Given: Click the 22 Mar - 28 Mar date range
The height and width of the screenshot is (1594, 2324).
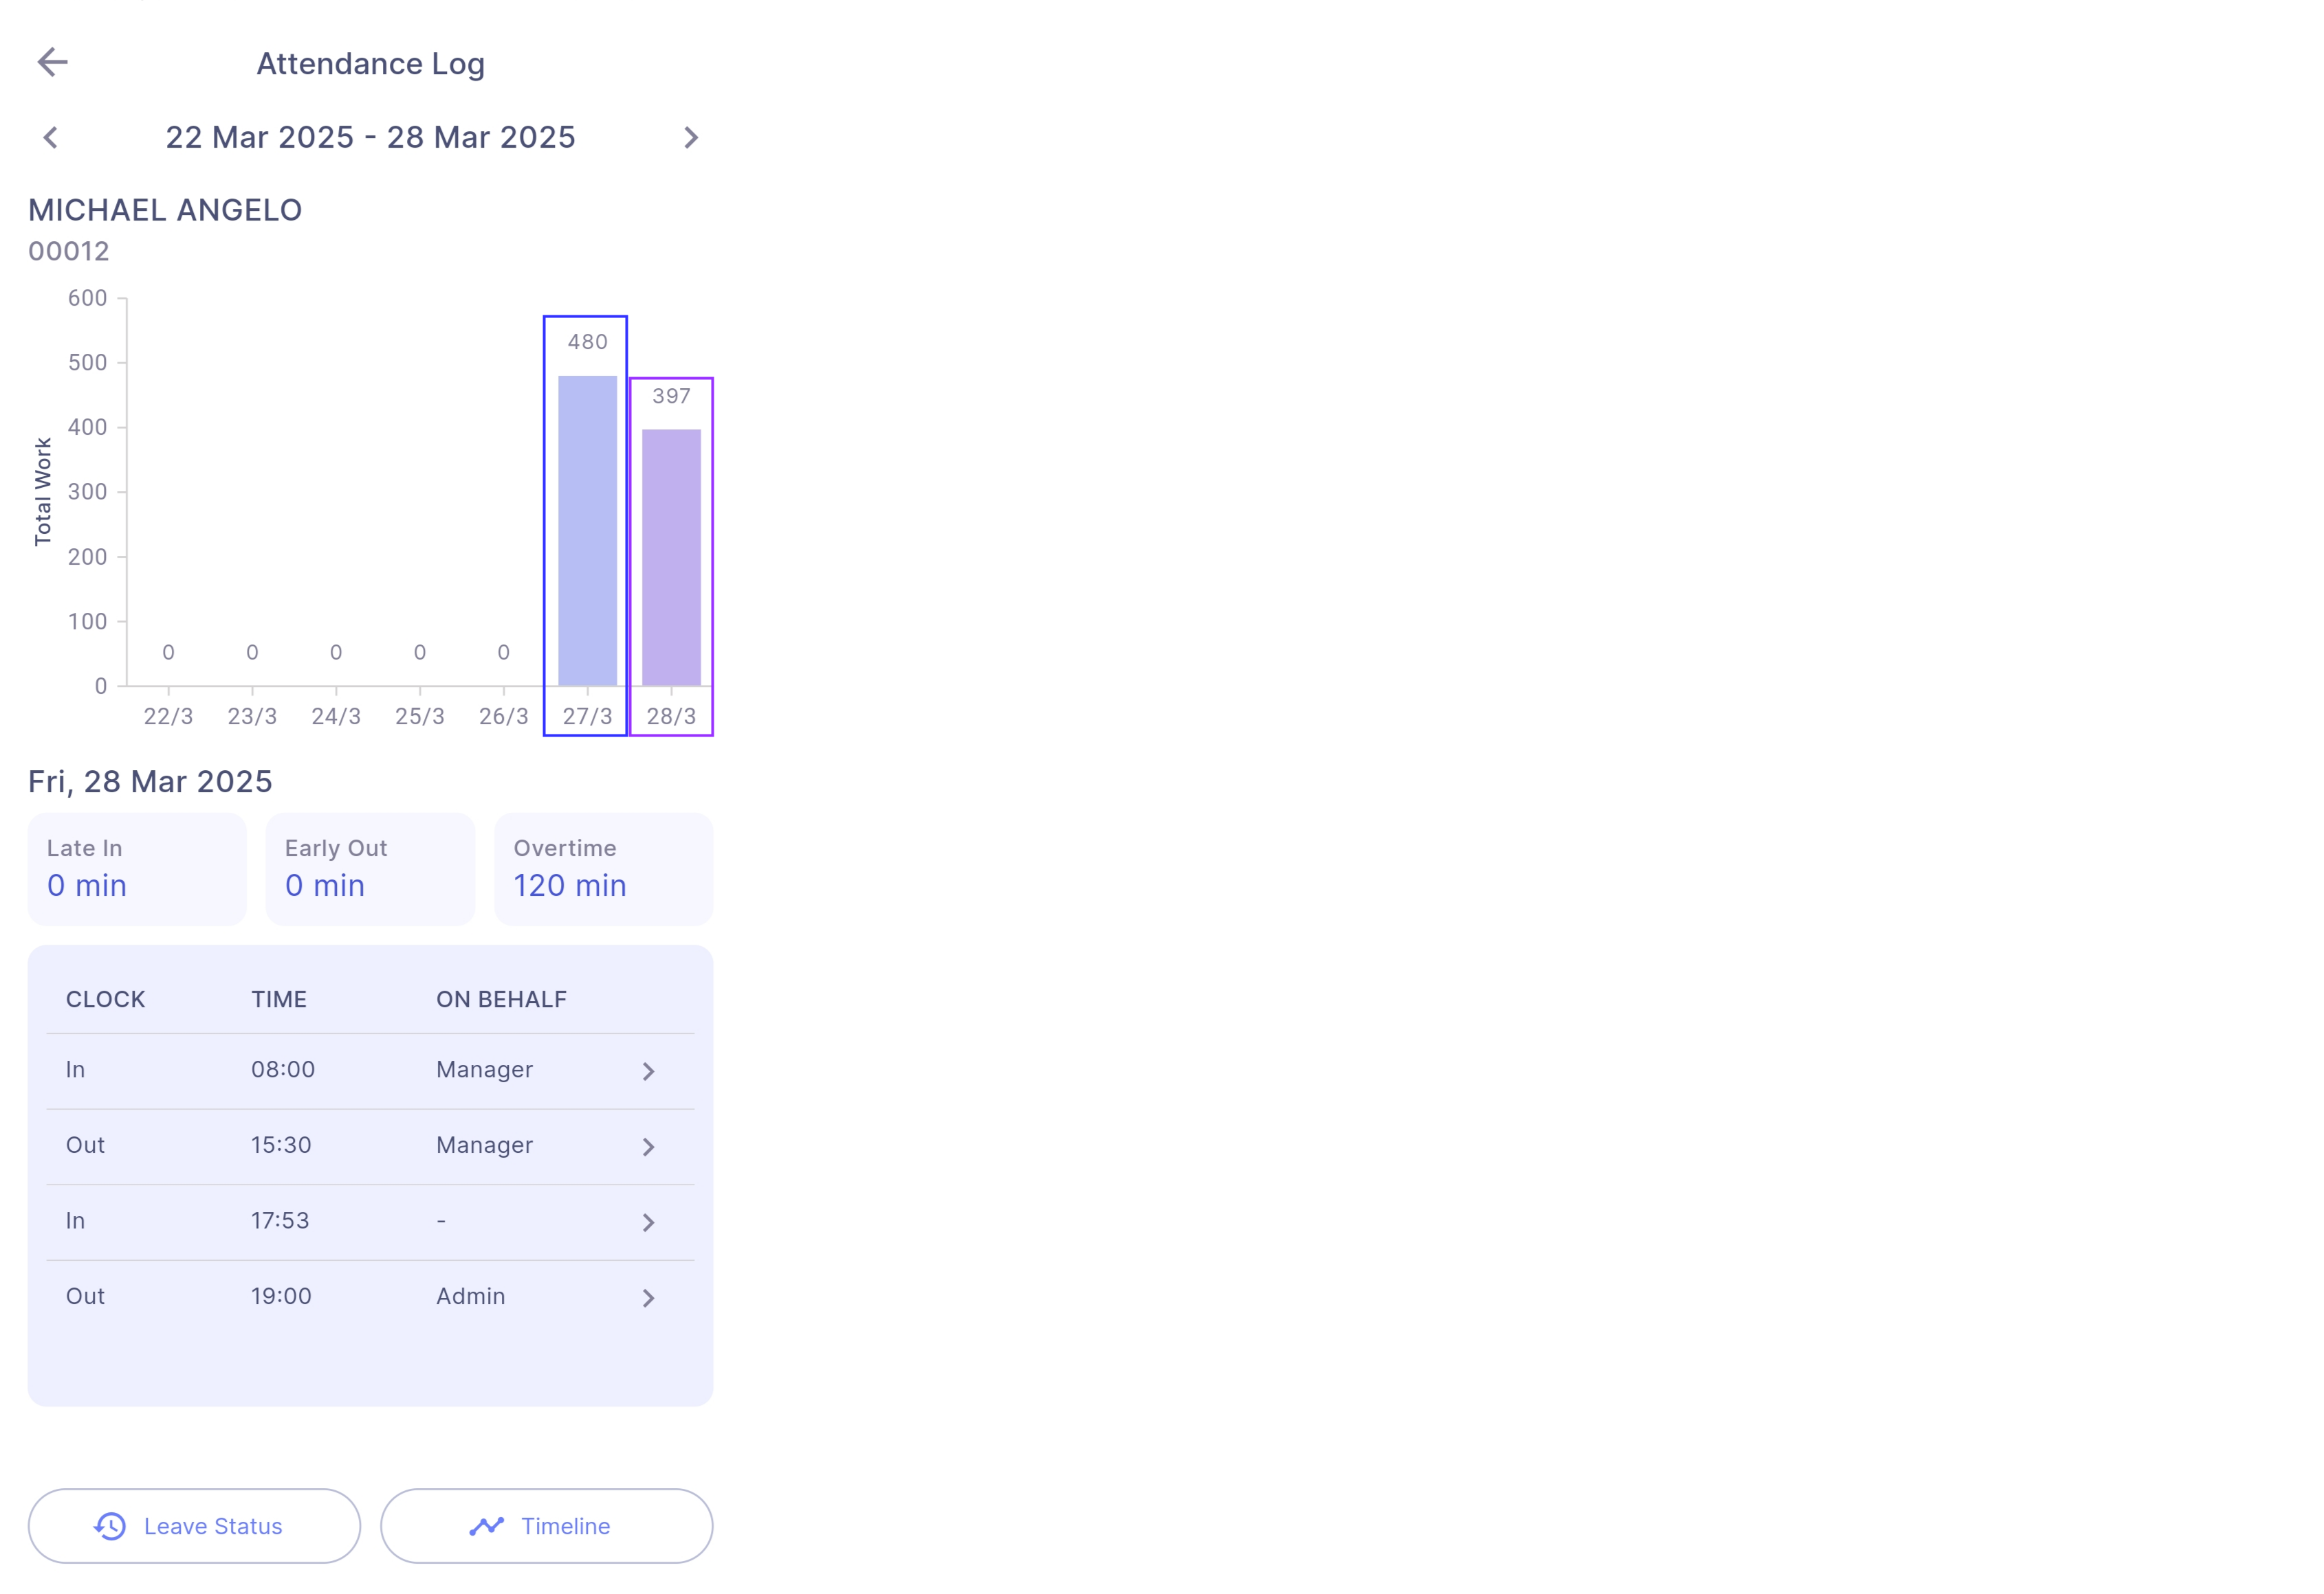Looking at the screenshot, I should [370, 137].
